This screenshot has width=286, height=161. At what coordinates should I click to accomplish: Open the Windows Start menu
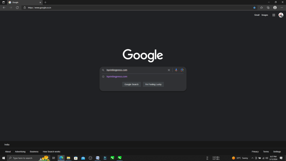pos(3,158)
